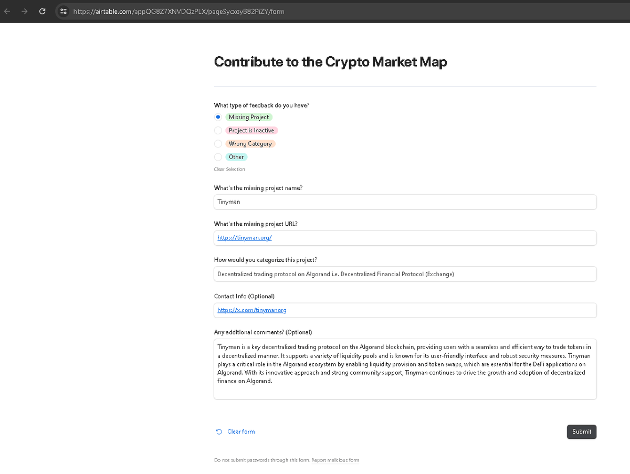Screen dimensions: 630x474
Task: Choose the Wrong Category radio option
Action: click(218, 143)
